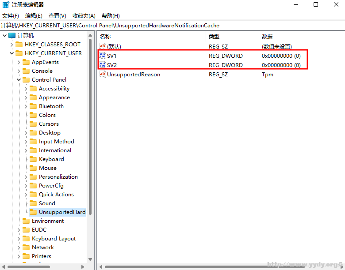
Task: Click the SV2 row's REG_DWORD type cell
Action: click(x=226, y=65)
